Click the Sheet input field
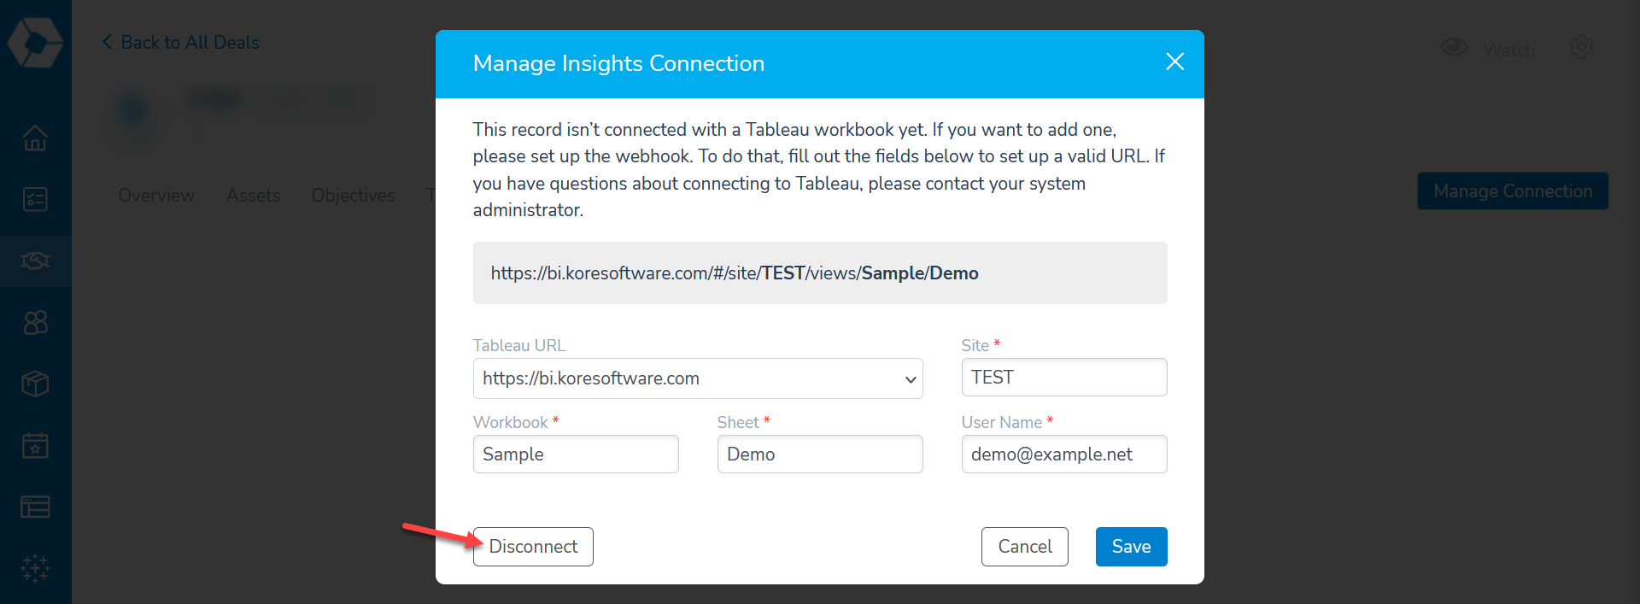The height and width of the screenshot is (604, 1640). coord(820,454)
